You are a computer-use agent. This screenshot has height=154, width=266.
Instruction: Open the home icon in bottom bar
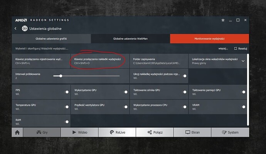tap(17, 132)
